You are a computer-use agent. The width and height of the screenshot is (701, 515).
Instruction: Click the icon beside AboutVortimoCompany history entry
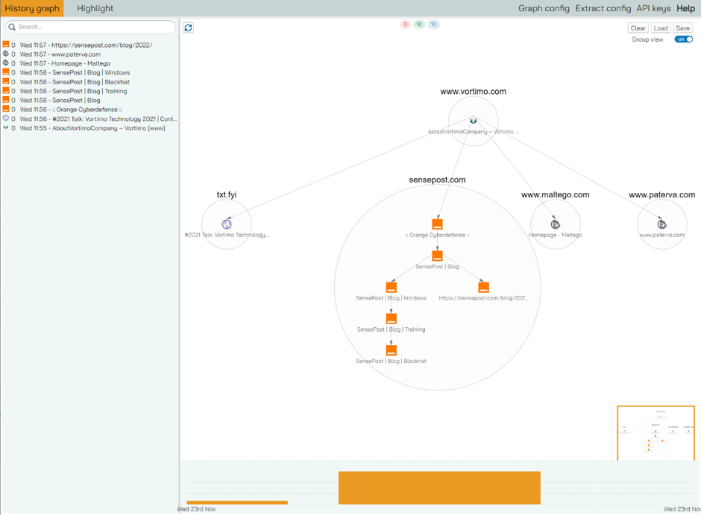click(6, 127)
